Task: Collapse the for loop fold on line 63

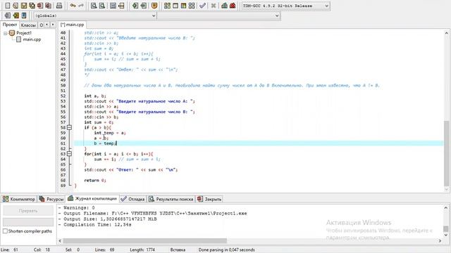Action: pyautogui.click(x=69, y=154)
